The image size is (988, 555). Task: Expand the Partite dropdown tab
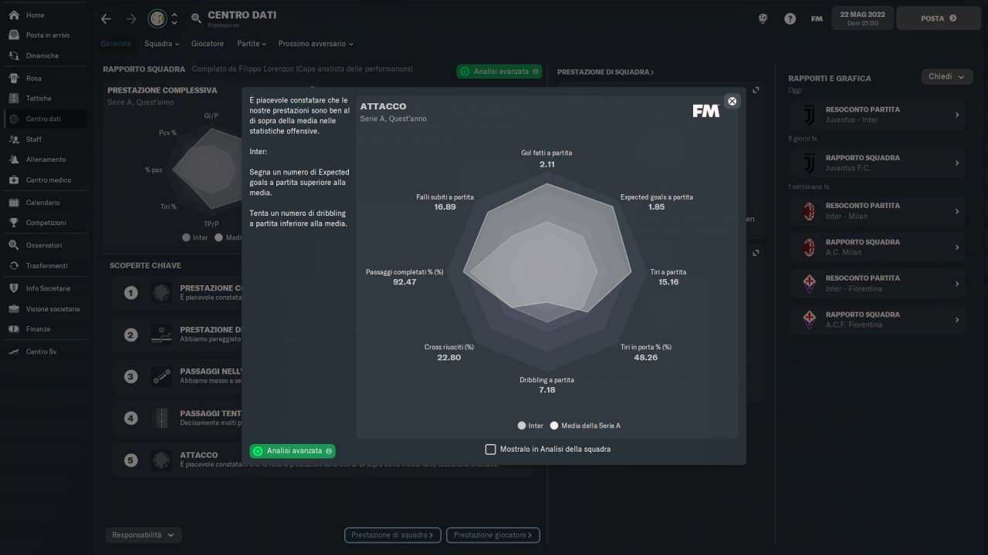(x=252, y=44)
